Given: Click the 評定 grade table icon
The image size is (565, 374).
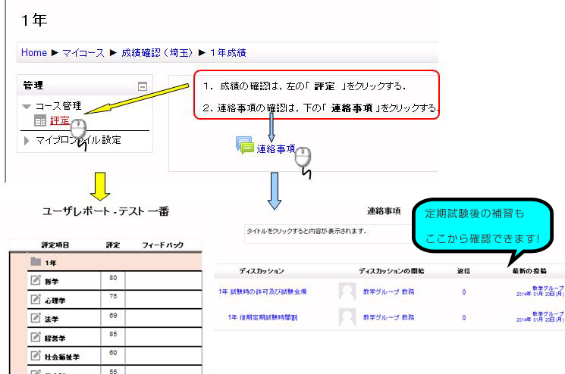Looking at the screenshot, I should [x=40, y=120].
